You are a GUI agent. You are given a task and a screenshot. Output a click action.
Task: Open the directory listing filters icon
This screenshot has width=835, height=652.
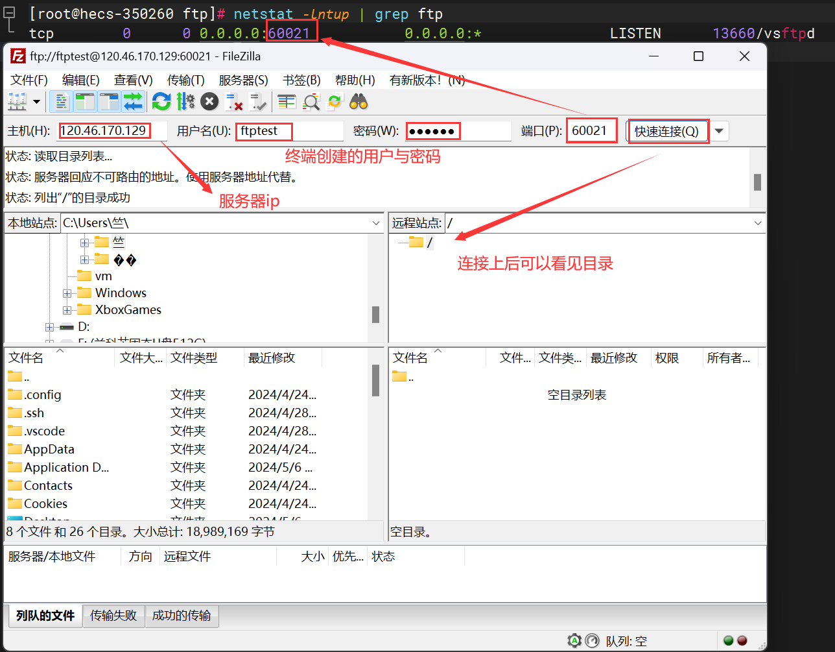coord(287,102)
